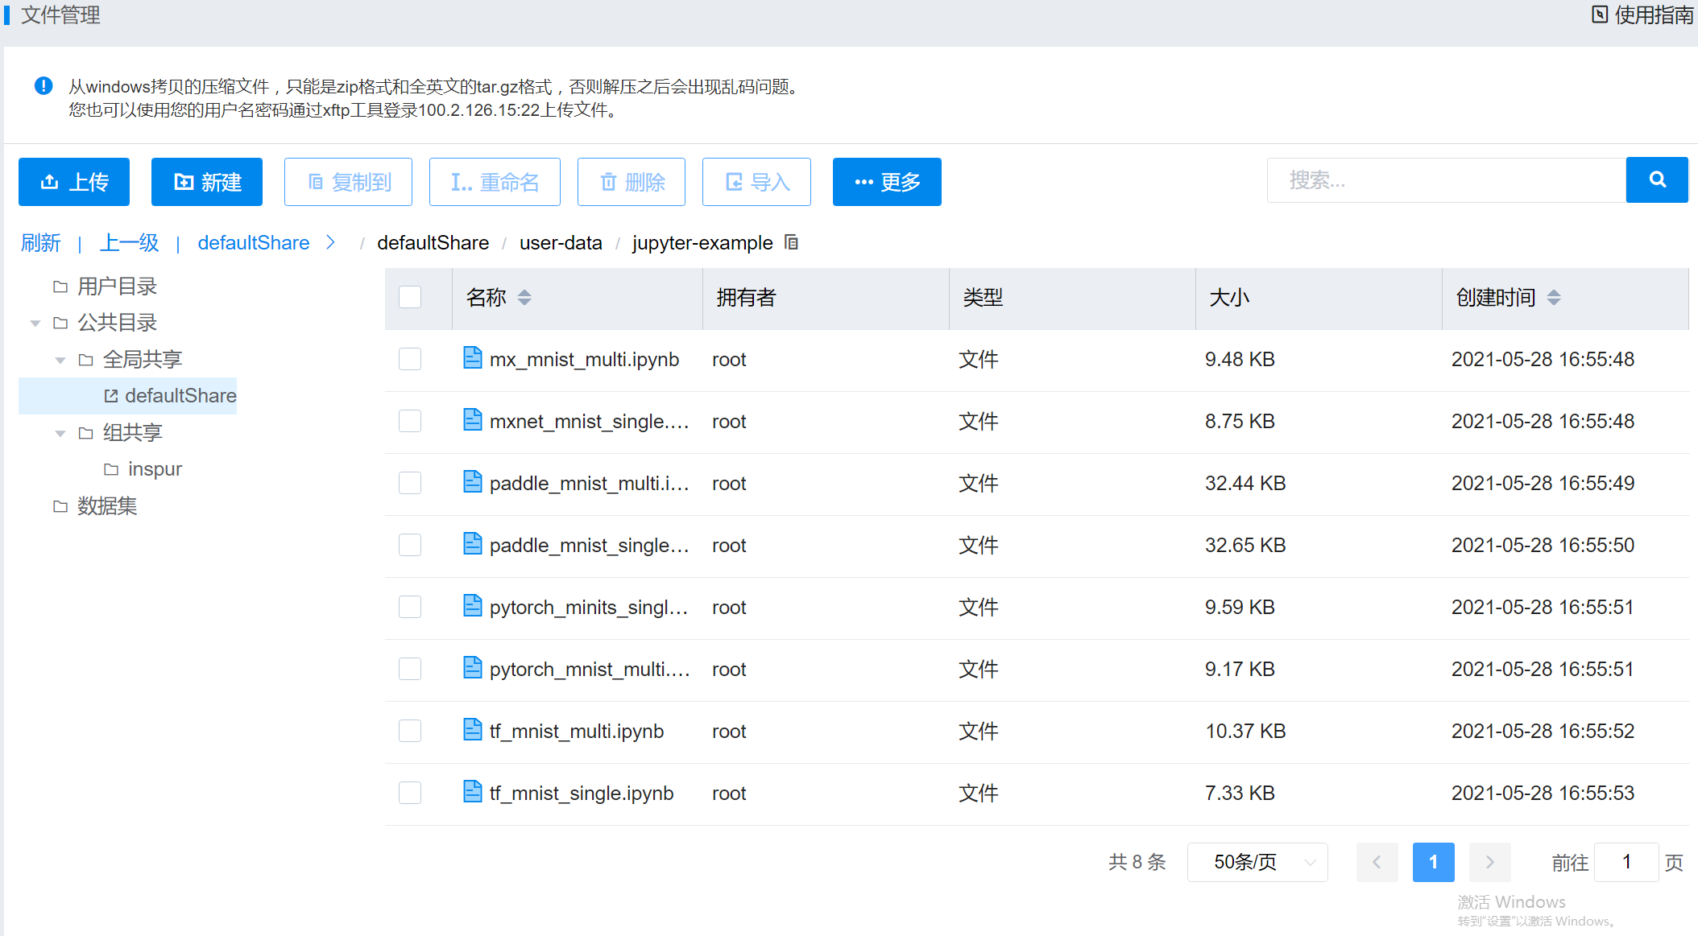Open the 使用指南 guide icon
The width and height of the screenshot is (1698, 936).
tap(1599, 14)
